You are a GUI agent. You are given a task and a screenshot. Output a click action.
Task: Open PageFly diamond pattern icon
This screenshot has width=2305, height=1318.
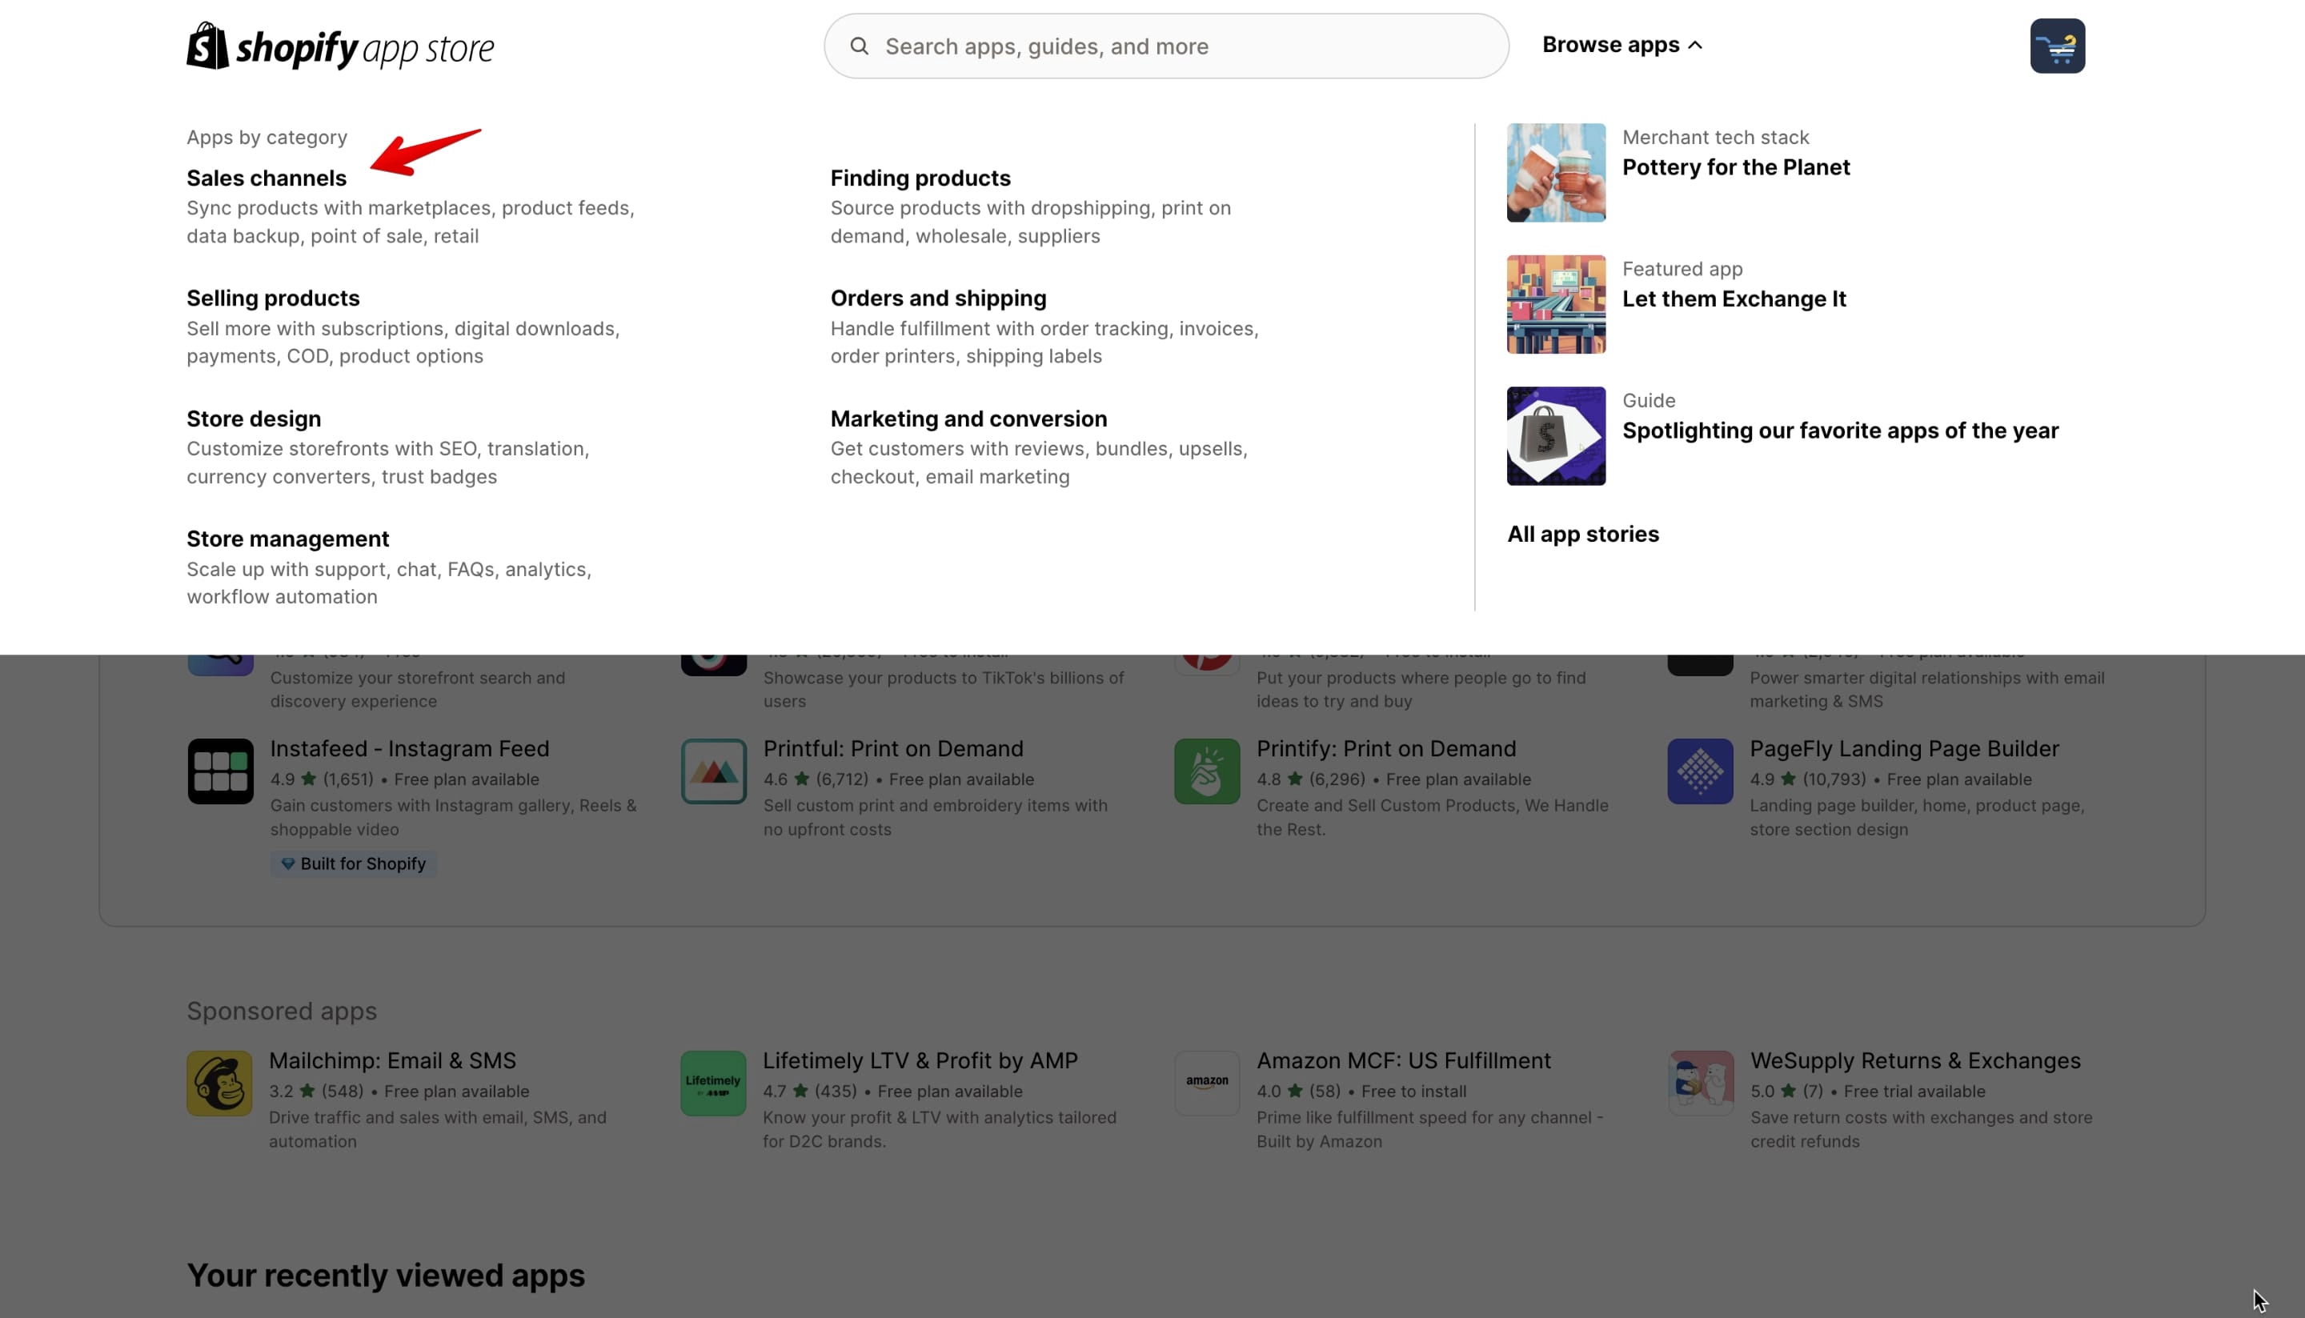tap(1700, 771)
